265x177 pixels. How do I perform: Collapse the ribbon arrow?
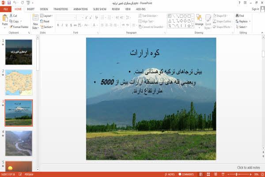click(262, 32)
